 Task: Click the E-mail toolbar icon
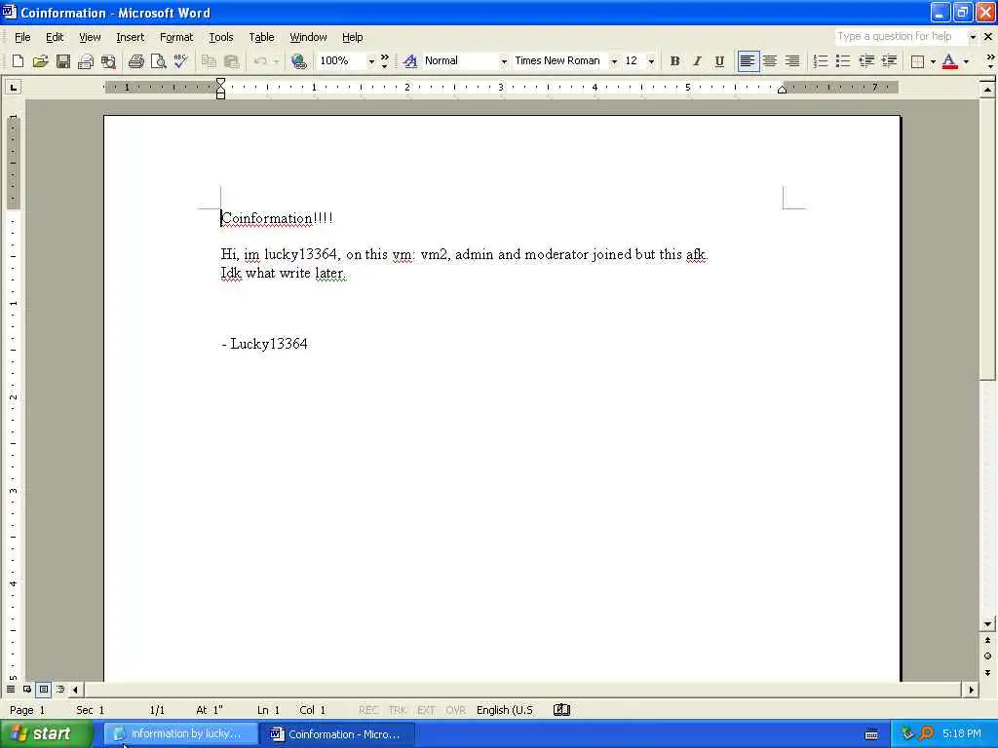(86, 61)
